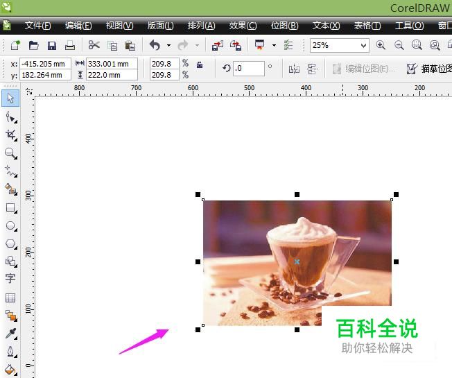Screen dimensions: 452x378
Task: Zoom to selected objects
Action: click(417, 45)
